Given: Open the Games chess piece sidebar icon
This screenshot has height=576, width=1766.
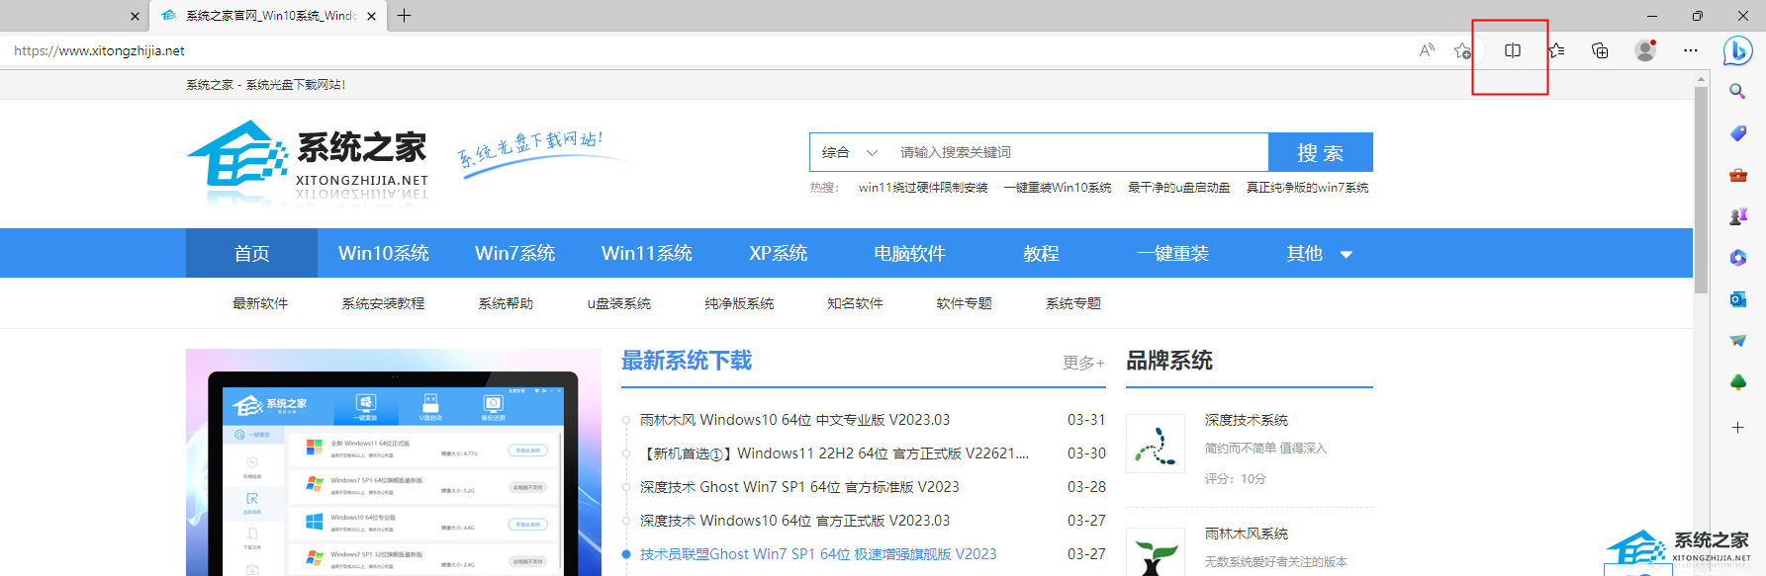Looking at the screenshot, I should coord(1737,216).
